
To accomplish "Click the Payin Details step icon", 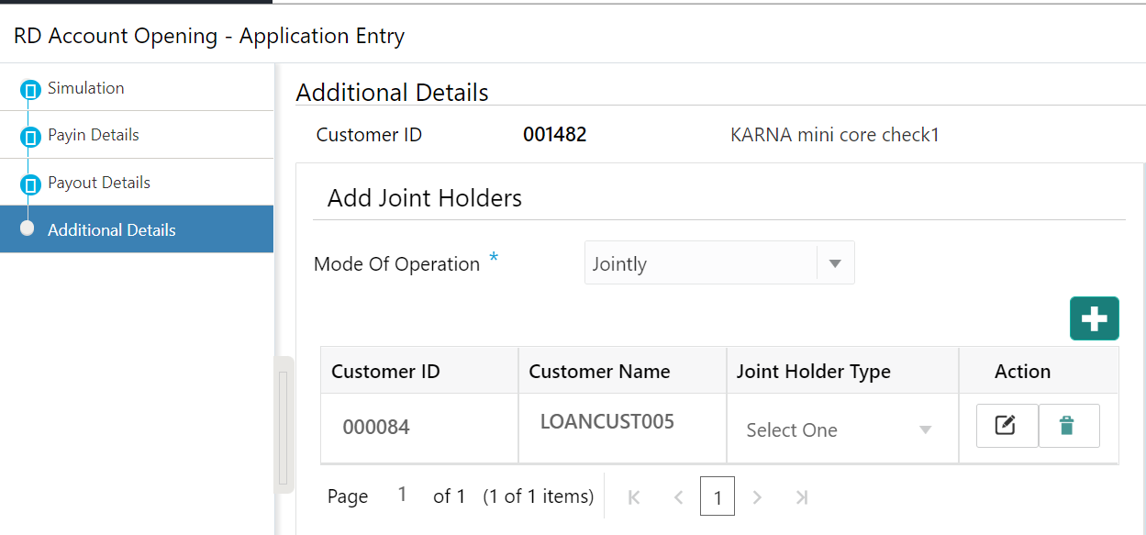I will click(x=29, y=137).
